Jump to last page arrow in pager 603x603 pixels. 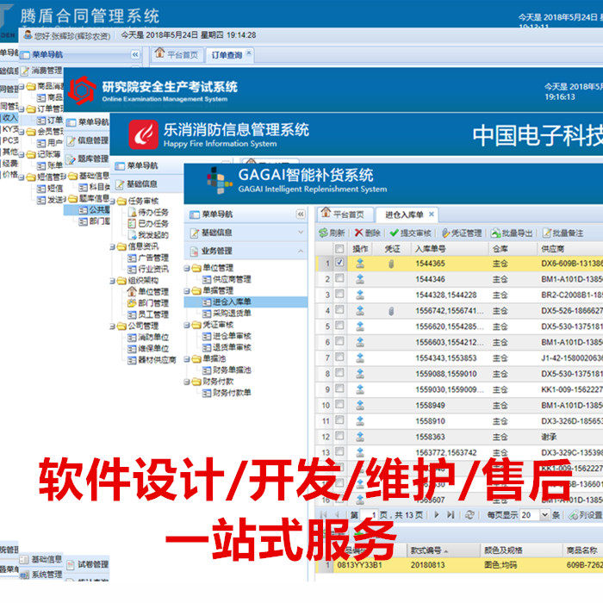451,514
